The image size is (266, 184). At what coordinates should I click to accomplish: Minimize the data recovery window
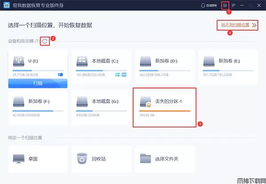pyautogui.click(x=242, y=5)
